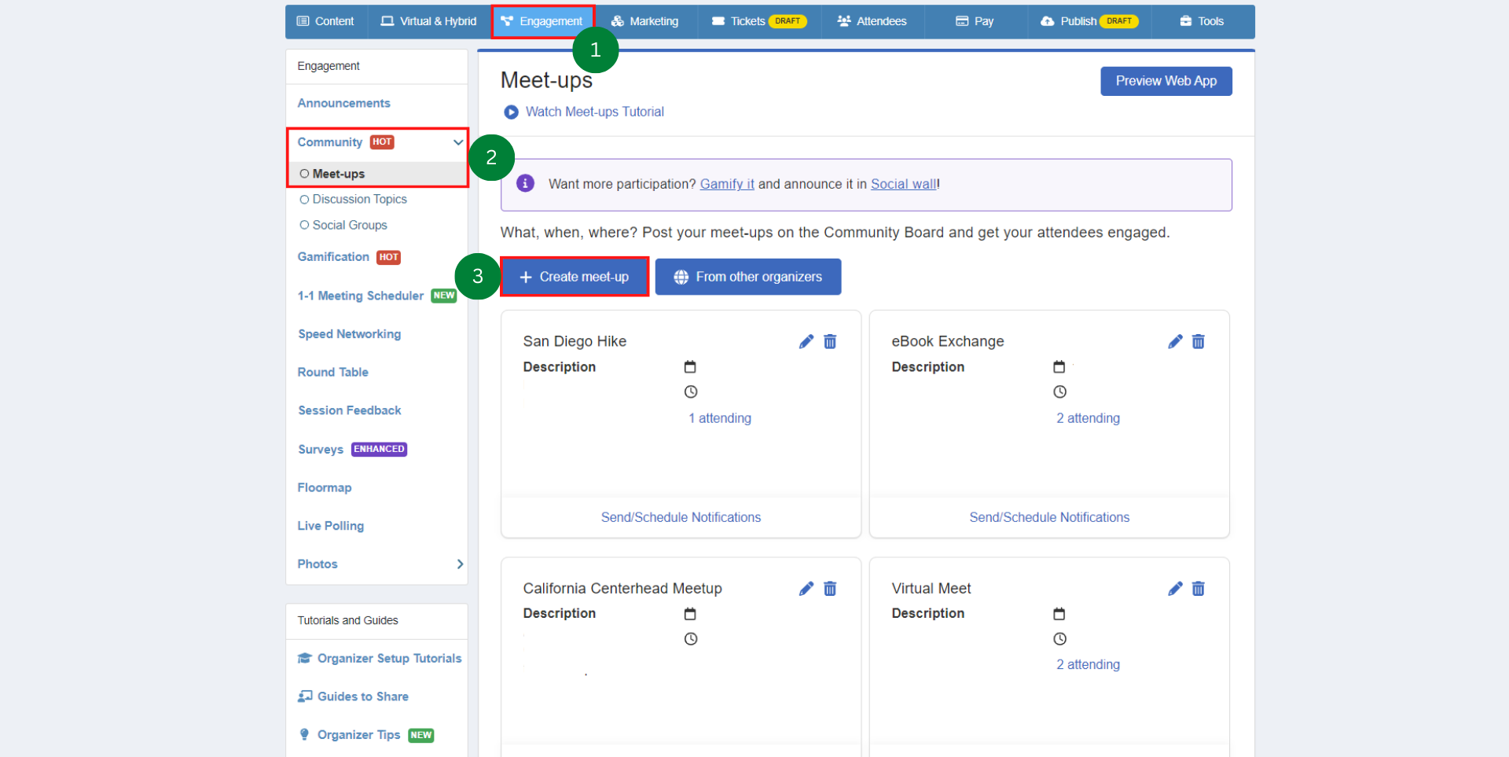Image resolution: width=1509 pixels, height=757 pixels.
Task: Click calendar icon on Virtual Meet
Action: pyautogui.click(x=1059, y=614)
